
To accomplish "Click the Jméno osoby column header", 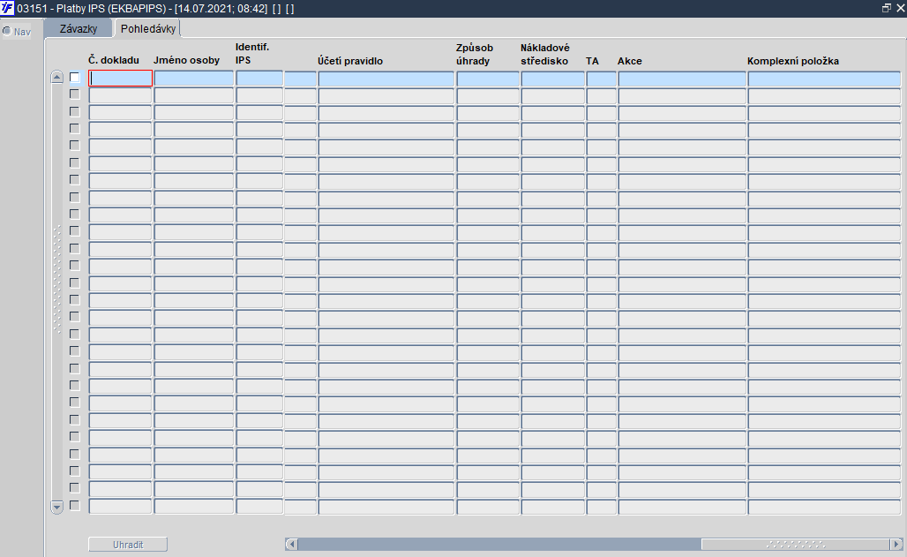I will [186, 60].
